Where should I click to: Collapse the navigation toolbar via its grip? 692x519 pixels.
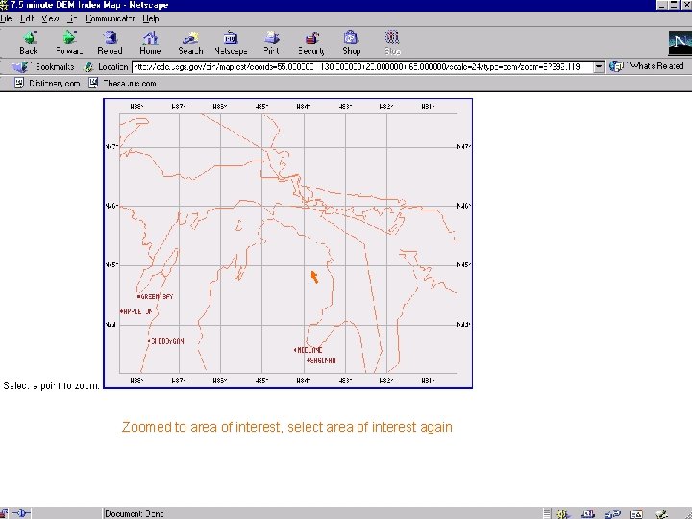click(x=2, y=42)
